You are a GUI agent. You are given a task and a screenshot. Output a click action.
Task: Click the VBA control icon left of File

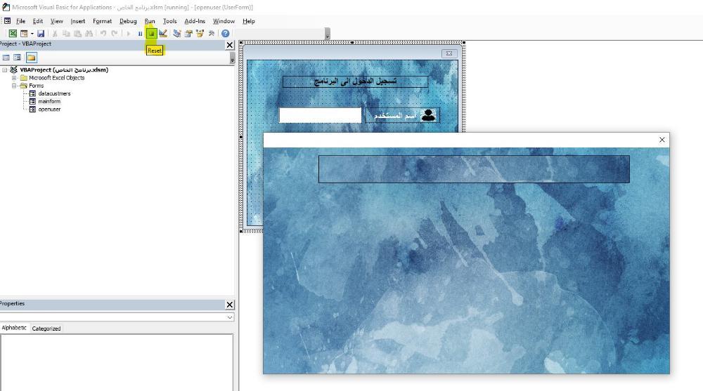click(x=7, y=21)
